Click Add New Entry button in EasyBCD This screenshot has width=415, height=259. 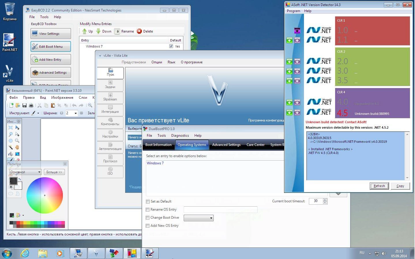51,60
